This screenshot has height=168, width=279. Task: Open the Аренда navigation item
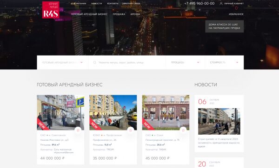135,14
